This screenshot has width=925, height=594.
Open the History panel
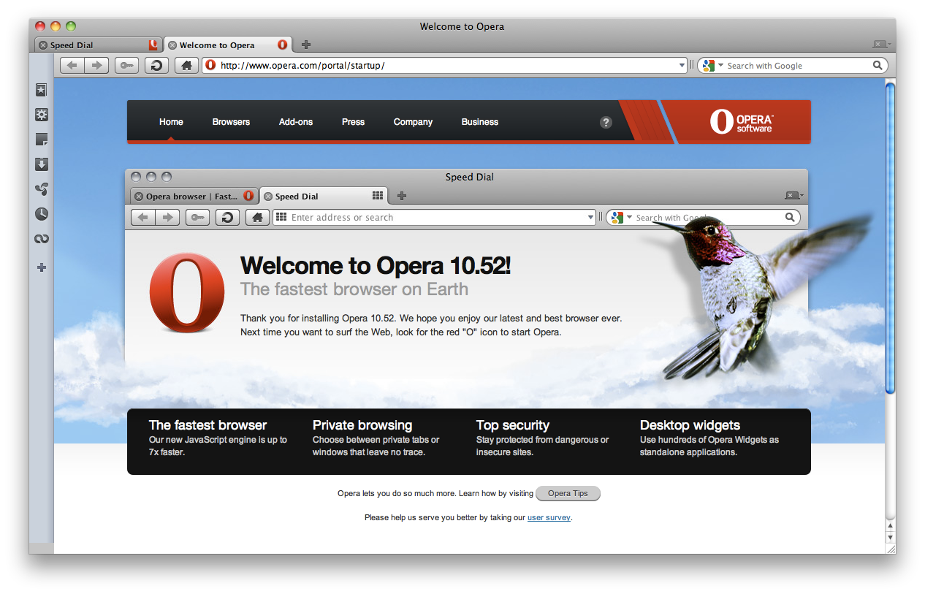[x=42, y=213]
